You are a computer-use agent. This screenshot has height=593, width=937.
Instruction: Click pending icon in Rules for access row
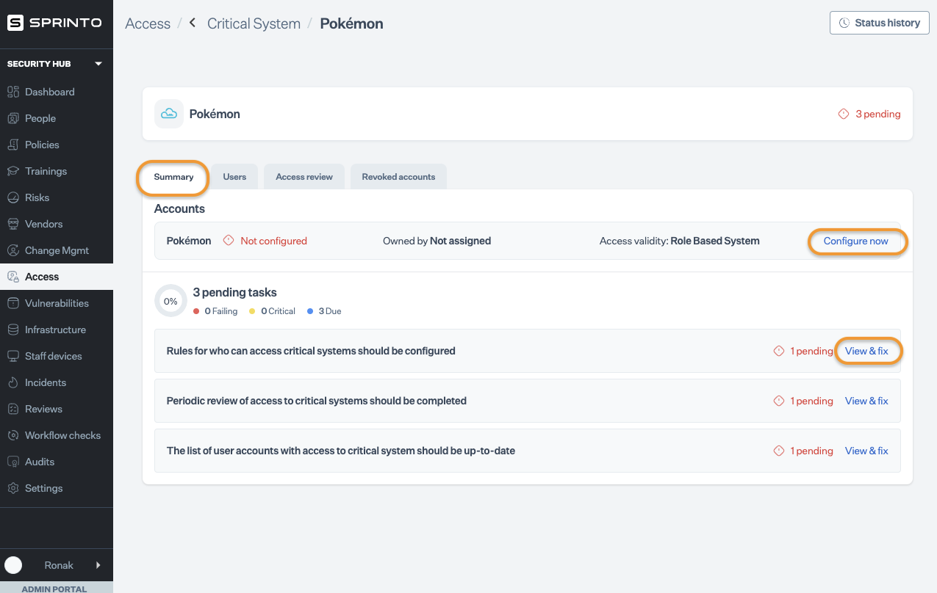779,351
